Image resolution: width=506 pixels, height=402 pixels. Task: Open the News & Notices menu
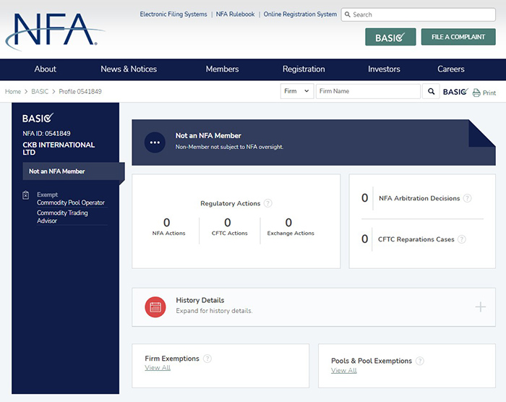[x=129, y=69]
